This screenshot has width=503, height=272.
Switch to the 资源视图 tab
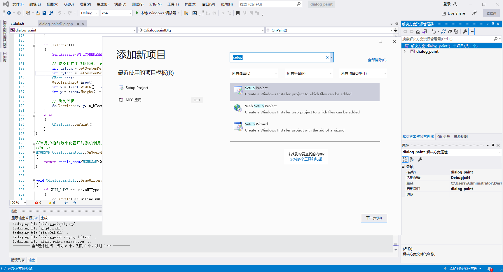(461, 137)
